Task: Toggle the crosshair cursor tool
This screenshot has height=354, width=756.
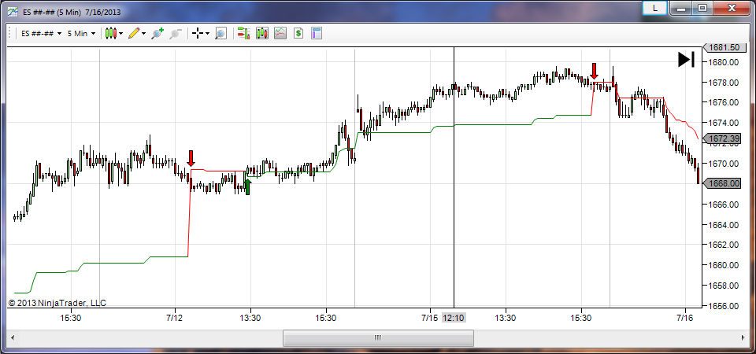Action: point(197,33)
